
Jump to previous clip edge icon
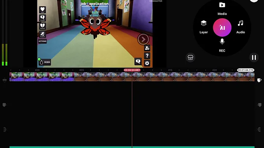point(5,129)
